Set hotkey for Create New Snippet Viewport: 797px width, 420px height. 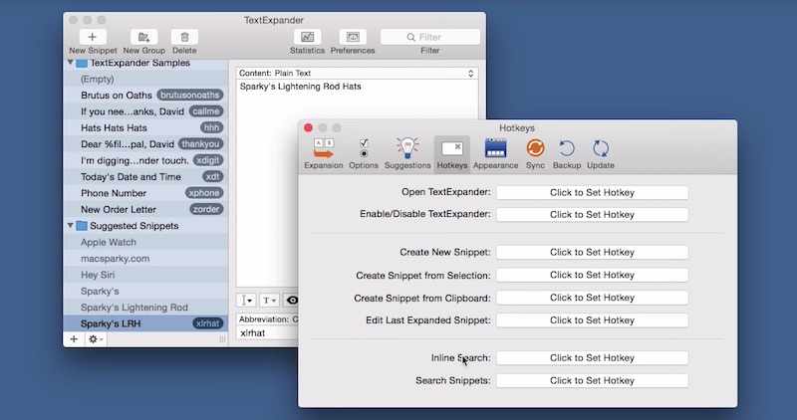pyautogui.click(x=592, y=252)
